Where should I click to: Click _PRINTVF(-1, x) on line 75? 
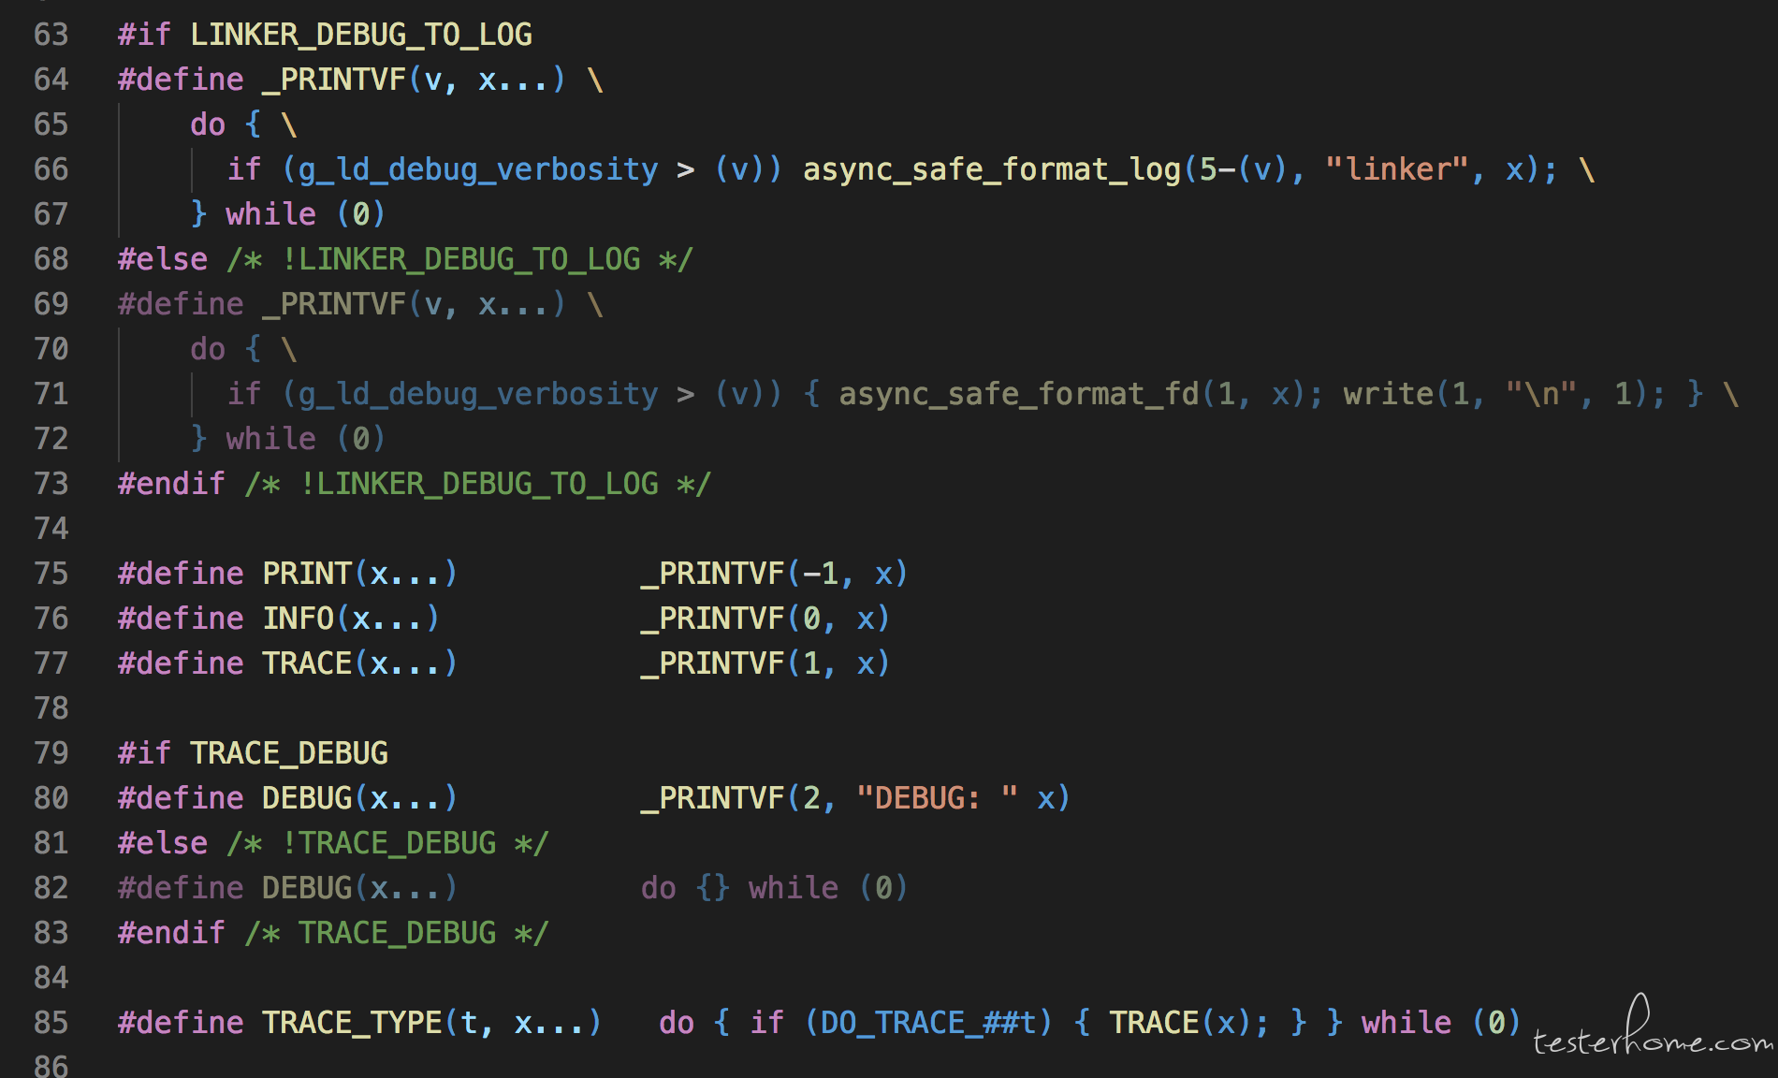point(774,574)
